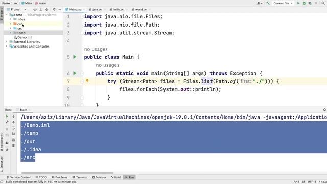Run class Main from gutter arrow on line 5
The image size is (327, 184).
point(75,57)
